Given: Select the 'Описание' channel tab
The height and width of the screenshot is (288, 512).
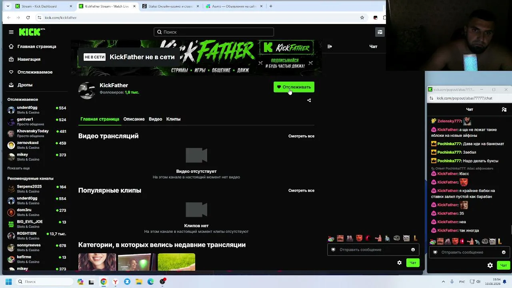Looking at the screenshot, I should [134, 119].
